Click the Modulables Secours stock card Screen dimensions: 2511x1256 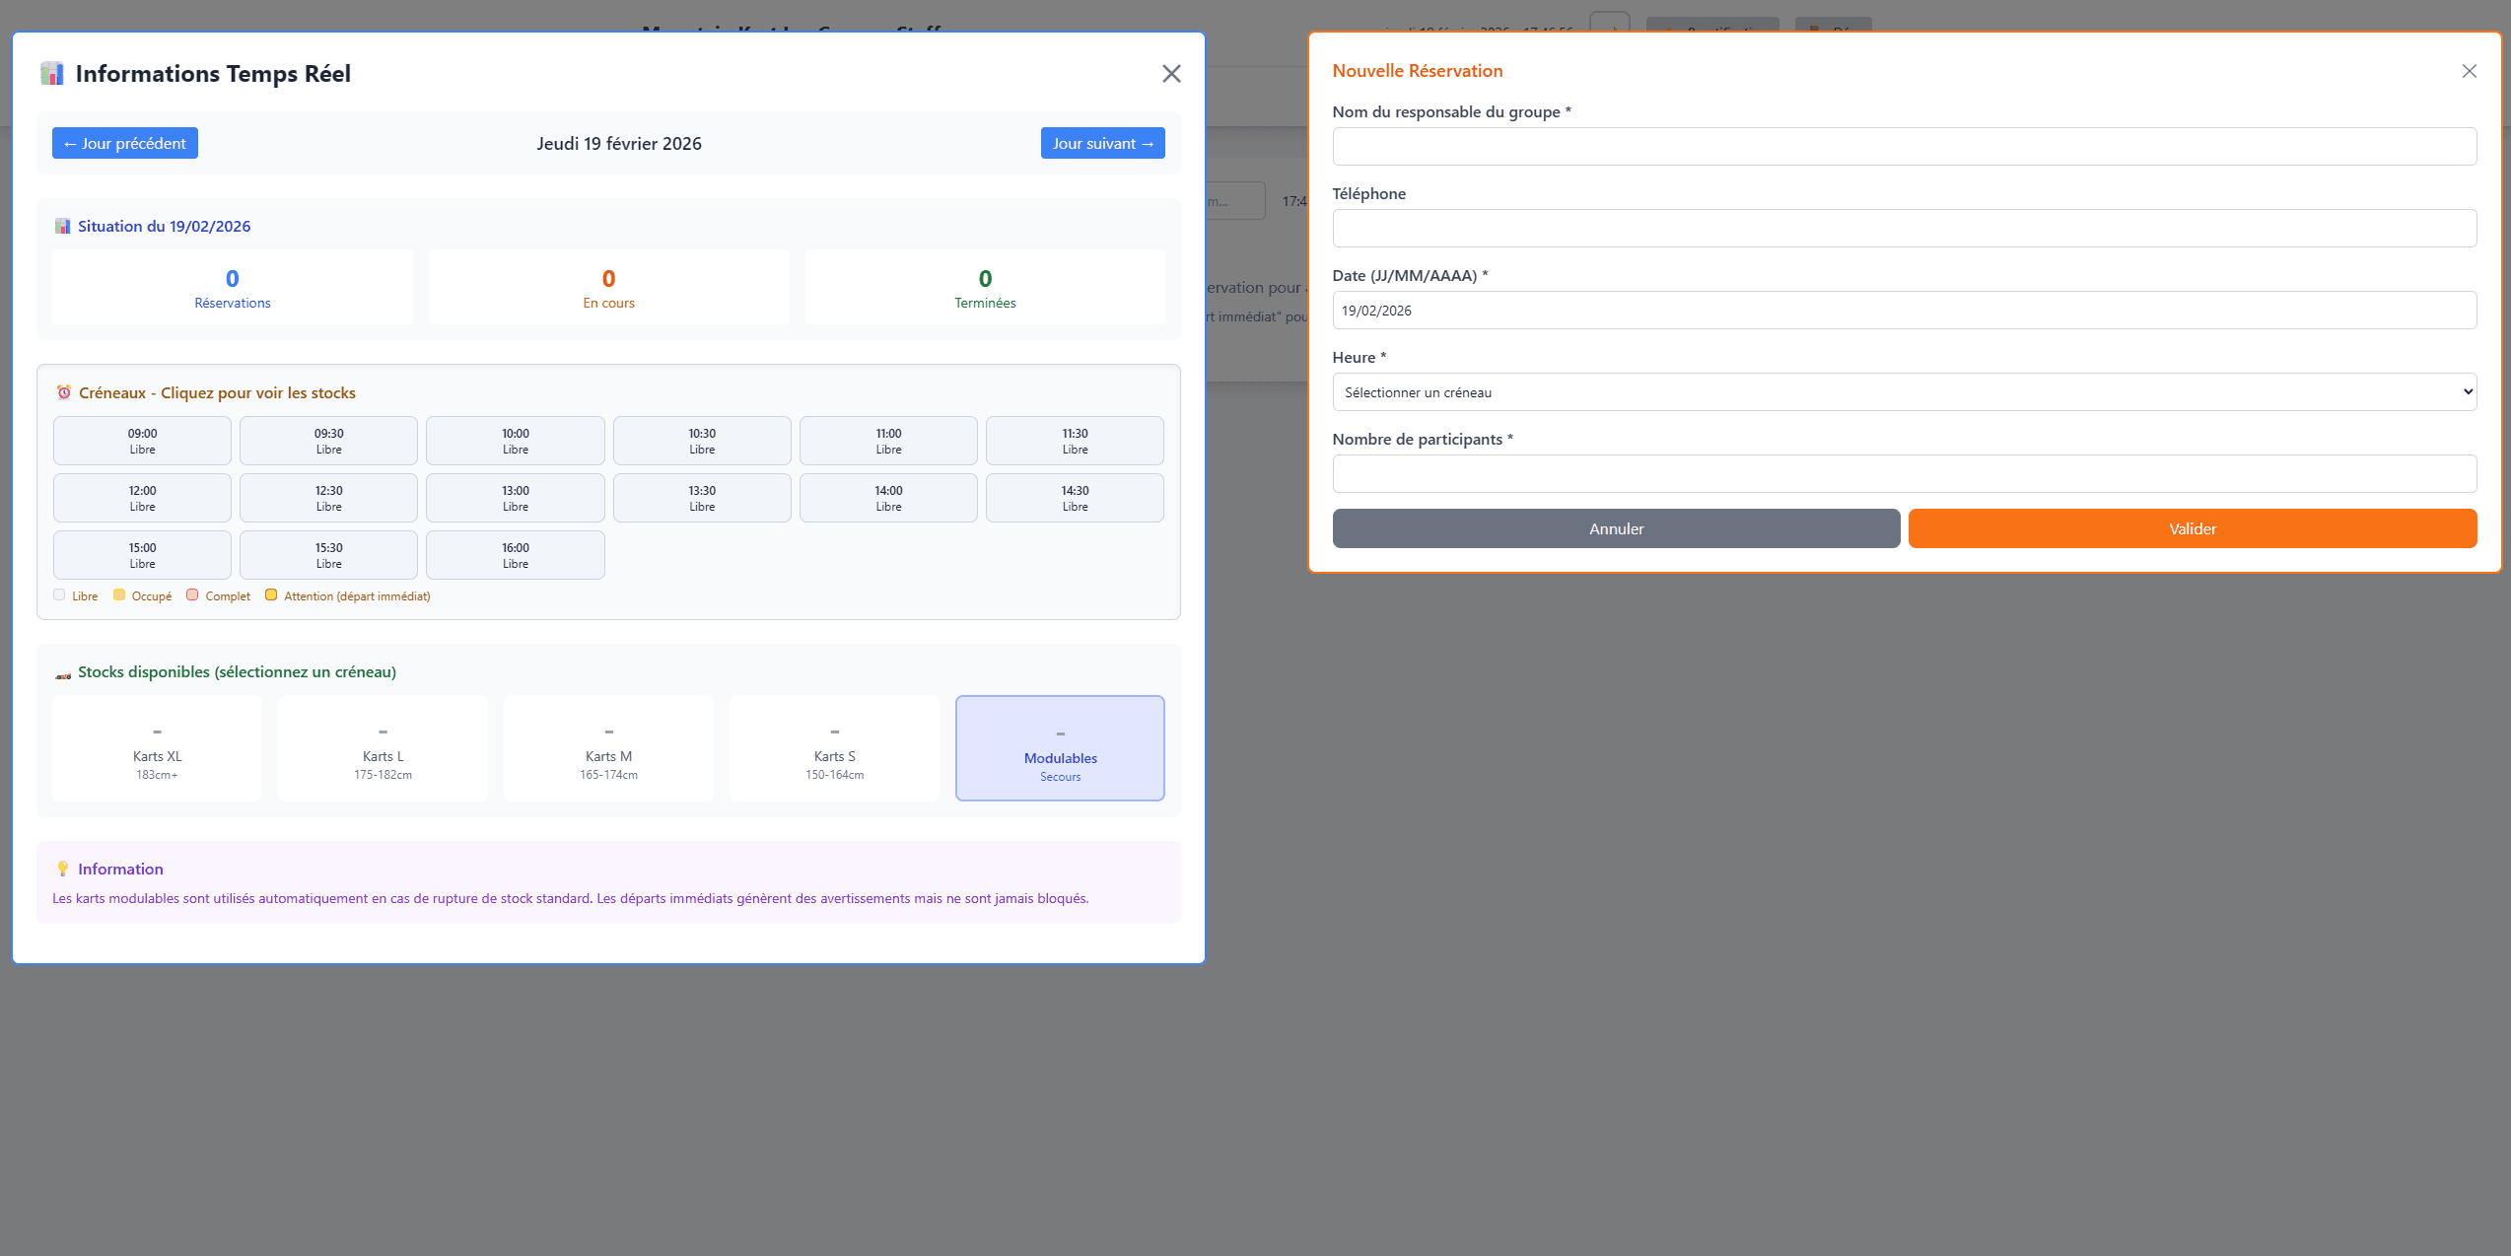click(x=1060, y=748)
